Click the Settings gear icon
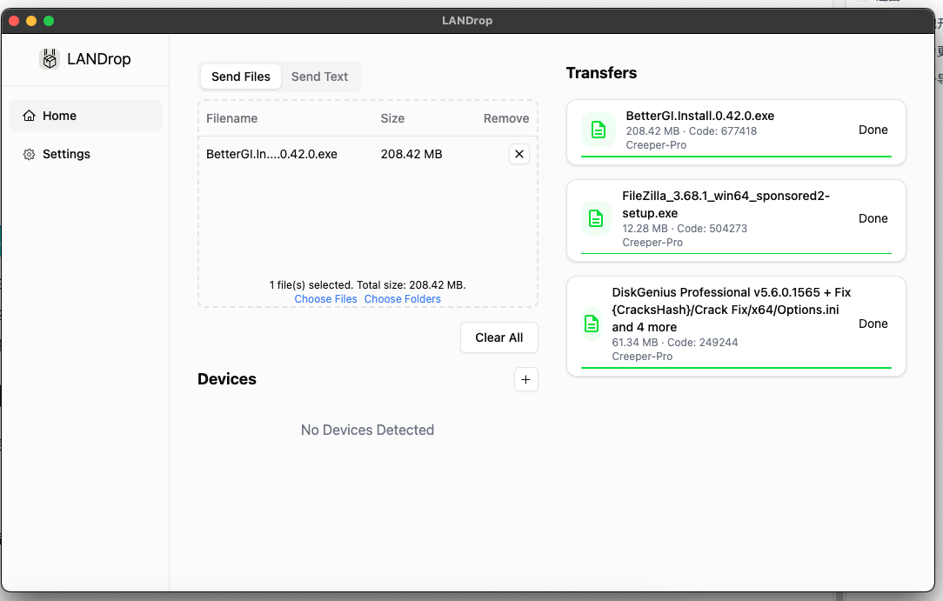This screenshot has width=943, height=601. click(x=30, y=154)
